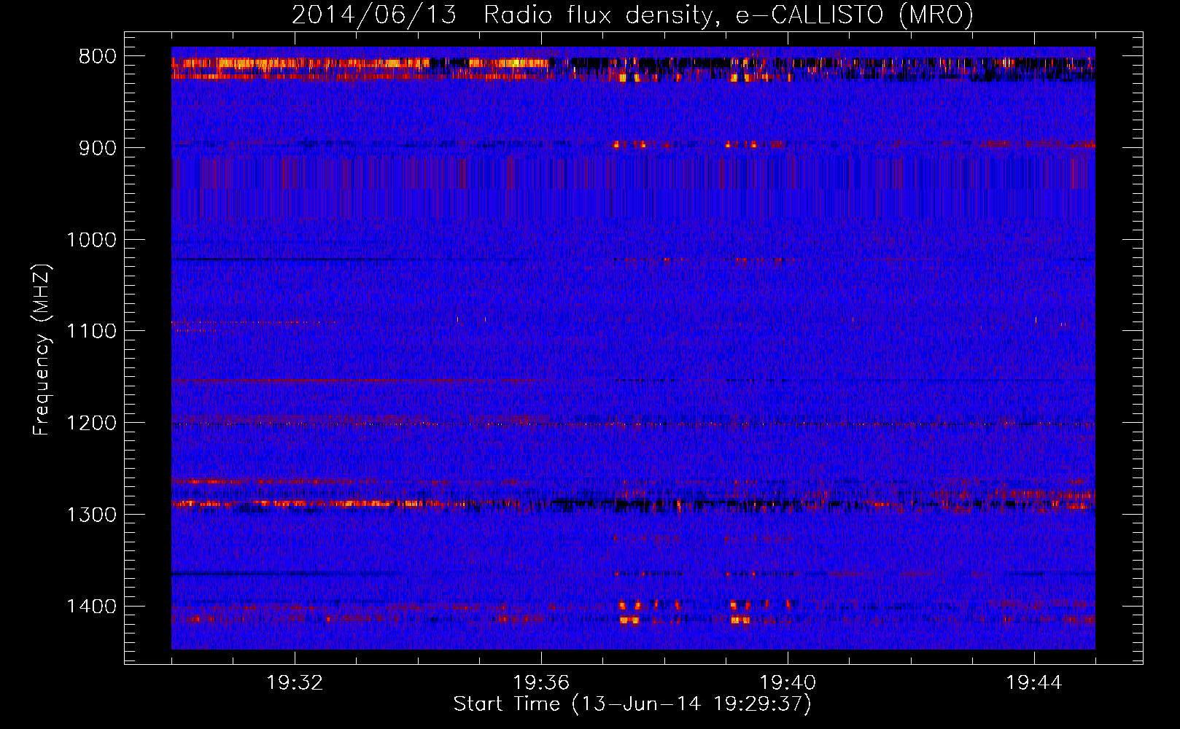This screenshot has width=1180, height=729.
Task: Click the 19:32 time tick label
Action: pyautogui.click(x=295, y=683)
